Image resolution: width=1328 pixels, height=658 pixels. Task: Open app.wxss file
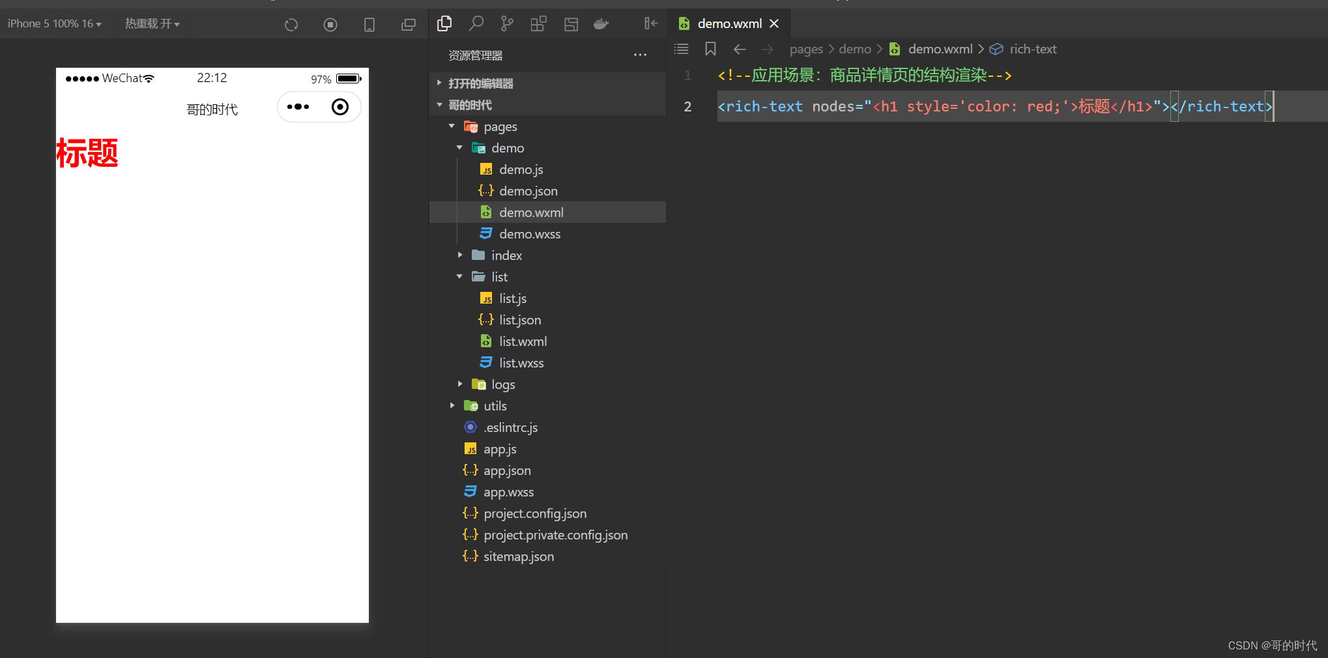point(547,492)
